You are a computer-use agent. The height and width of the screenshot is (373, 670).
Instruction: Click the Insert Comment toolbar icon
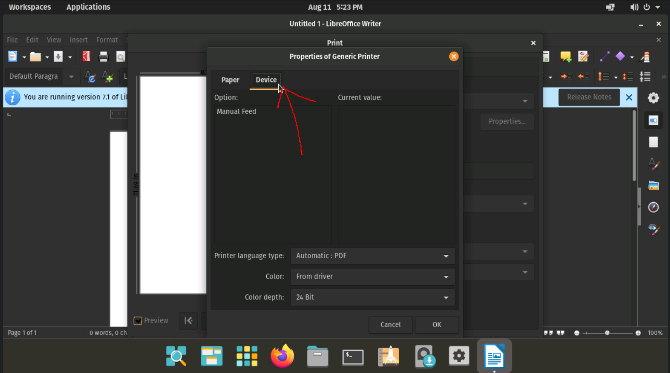[x=566, y=57]
